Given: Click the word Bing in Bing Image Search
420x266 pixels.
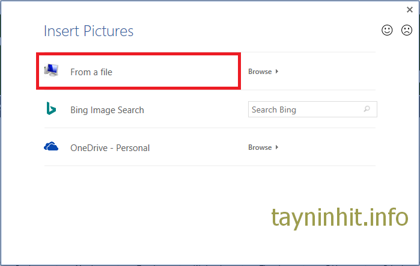Looking at the screenshot, I should 79,110.
